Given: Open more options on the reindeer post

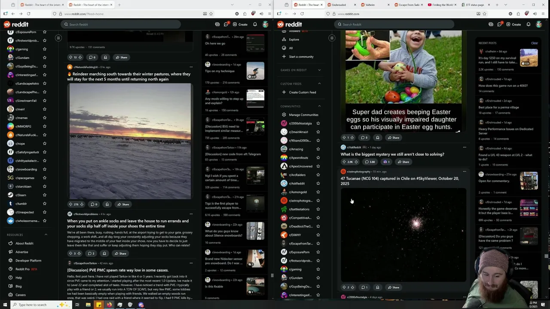Looking at the screenshot, I should [x=191, y=67].
